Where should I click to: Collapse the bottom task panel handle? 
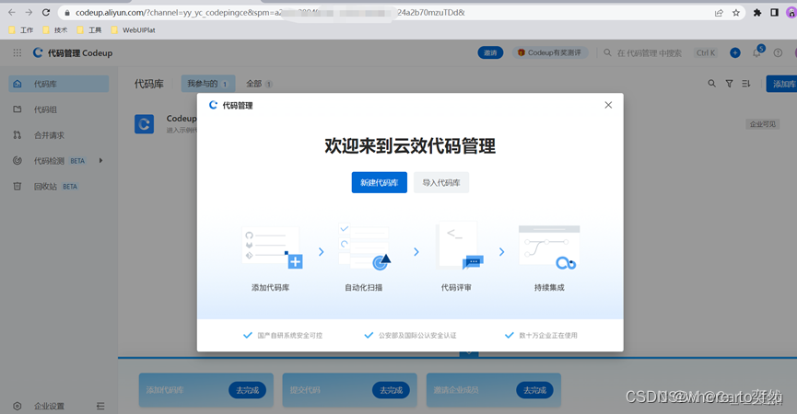tap(469, 353)
